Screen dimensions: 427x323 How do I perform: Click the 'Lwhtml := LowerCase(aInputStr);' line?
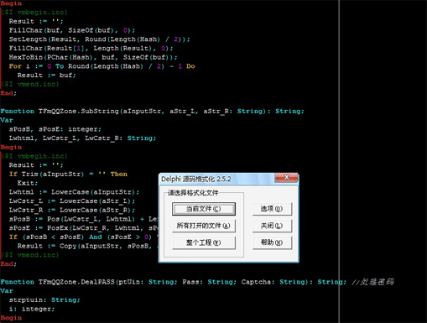(x=74, y=192)
